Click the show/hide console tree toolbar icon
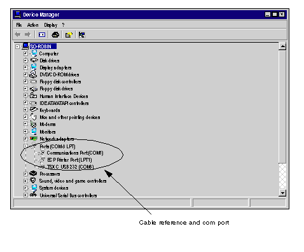Image resolution: width=304 pixels, height=252 pixels. point(42,34)
